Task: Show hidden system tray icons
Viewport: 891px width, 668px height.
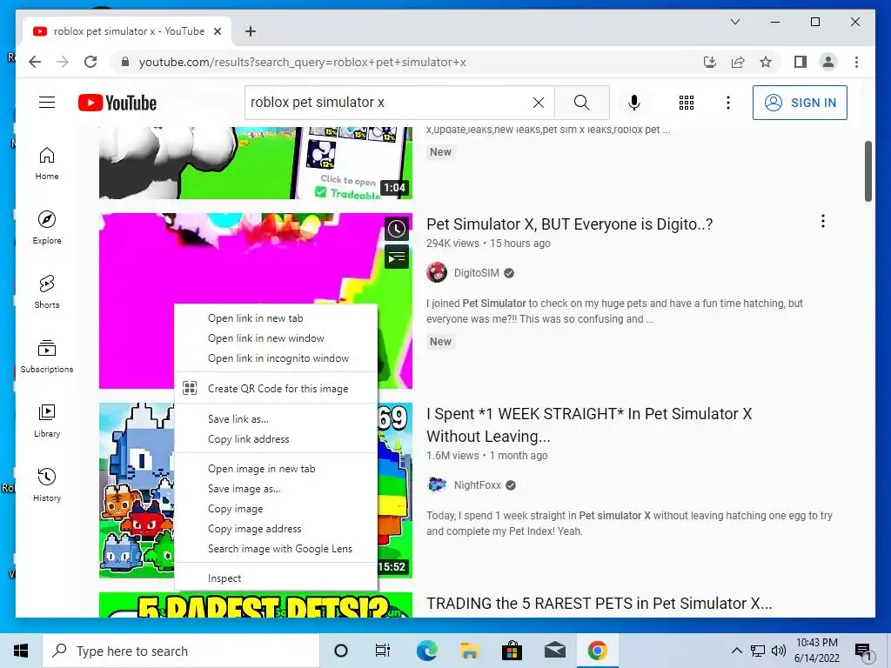Action: point(736,651)
